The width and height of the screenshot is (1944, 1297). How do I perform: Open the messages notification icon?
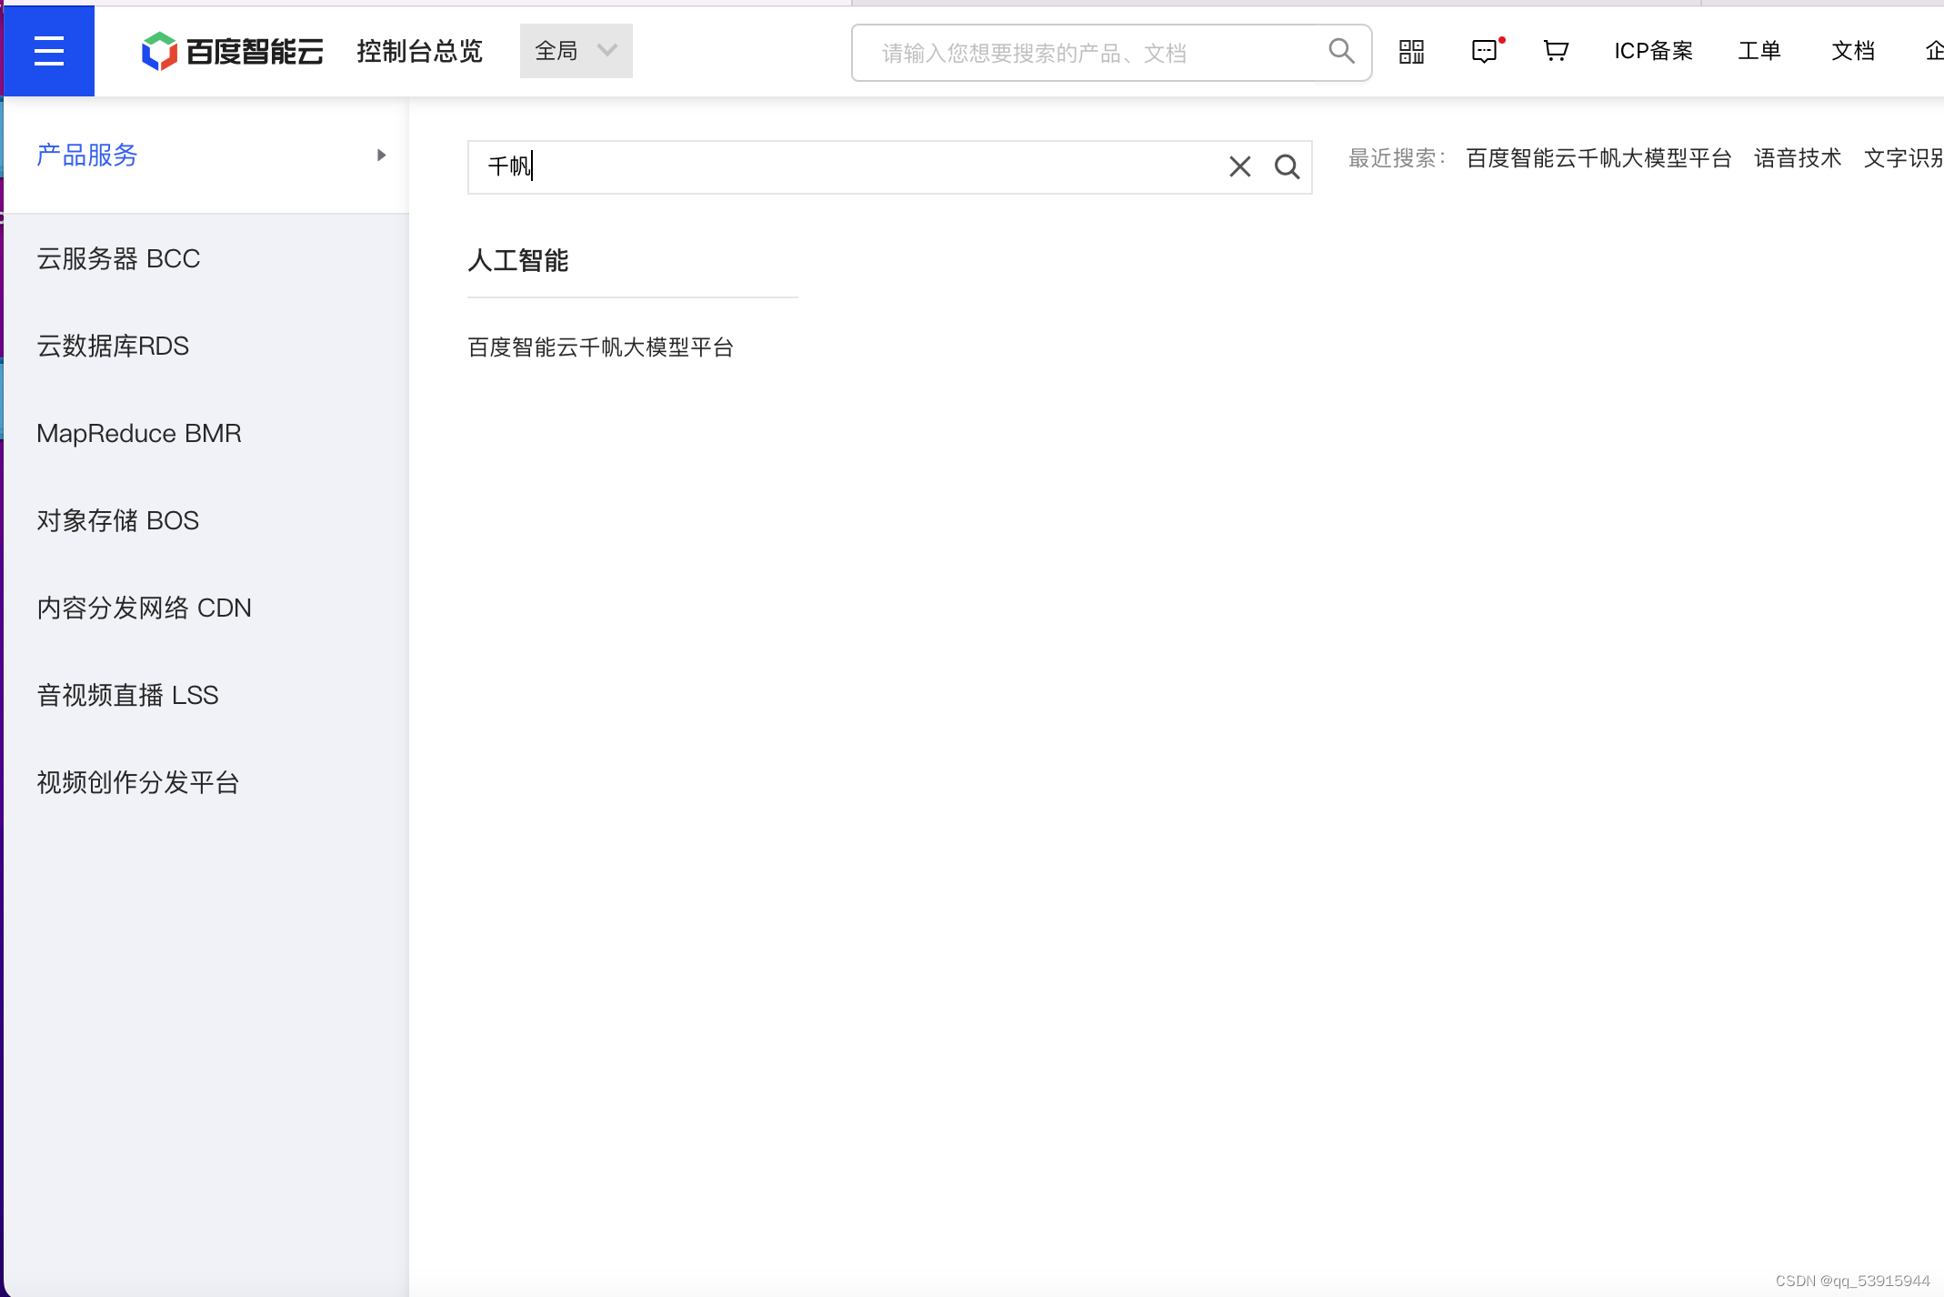click(1484, 51)
